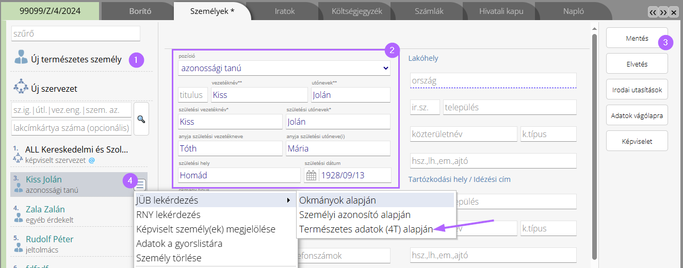Image resolution: width=683 pixels, height=268 pixels.
Task: Expand the JÜB lekérdezés submenu arrow
Action: coord(288,200)
